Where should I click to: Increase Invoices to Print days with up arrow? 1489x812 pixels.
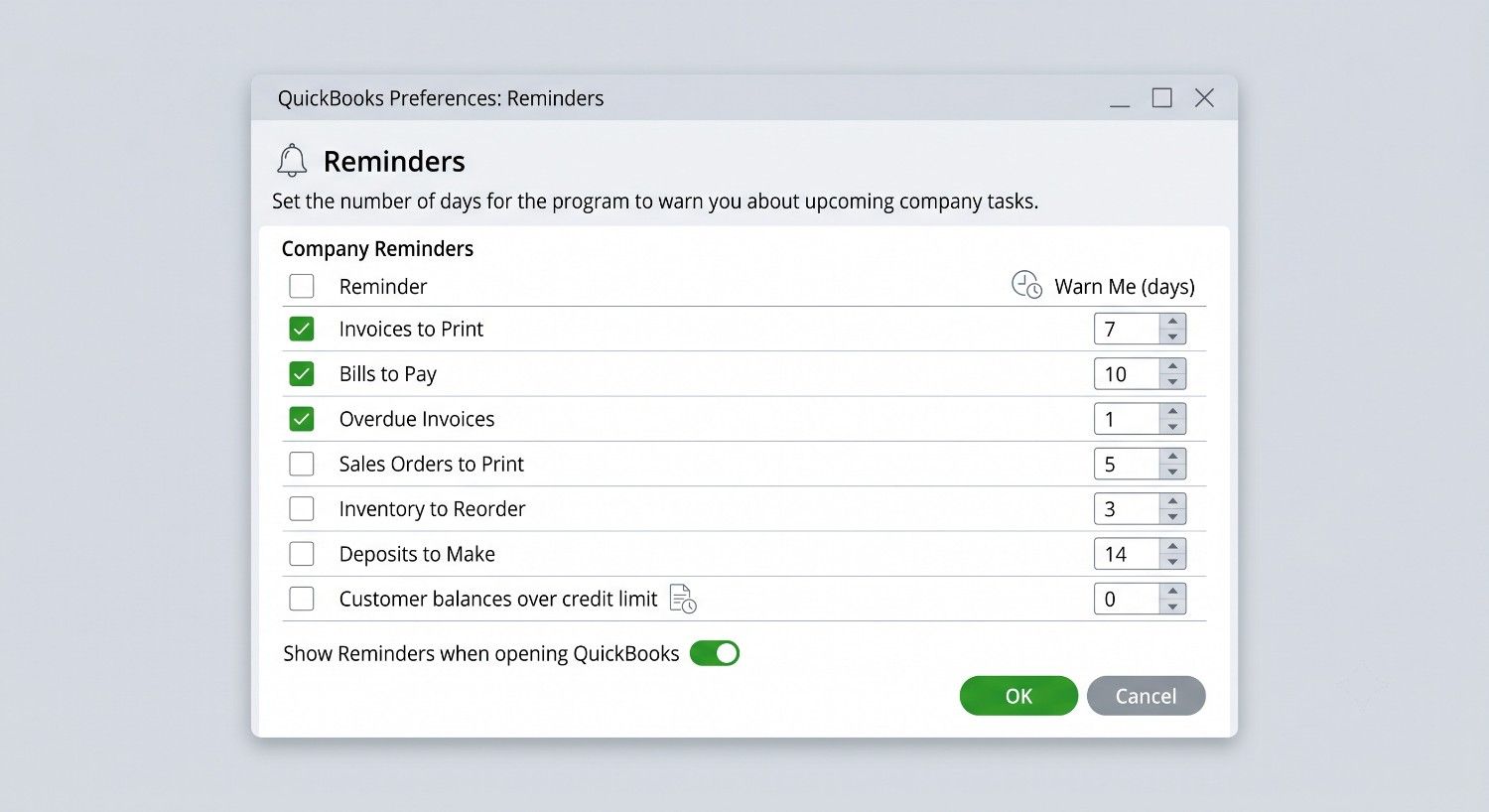1172,322
